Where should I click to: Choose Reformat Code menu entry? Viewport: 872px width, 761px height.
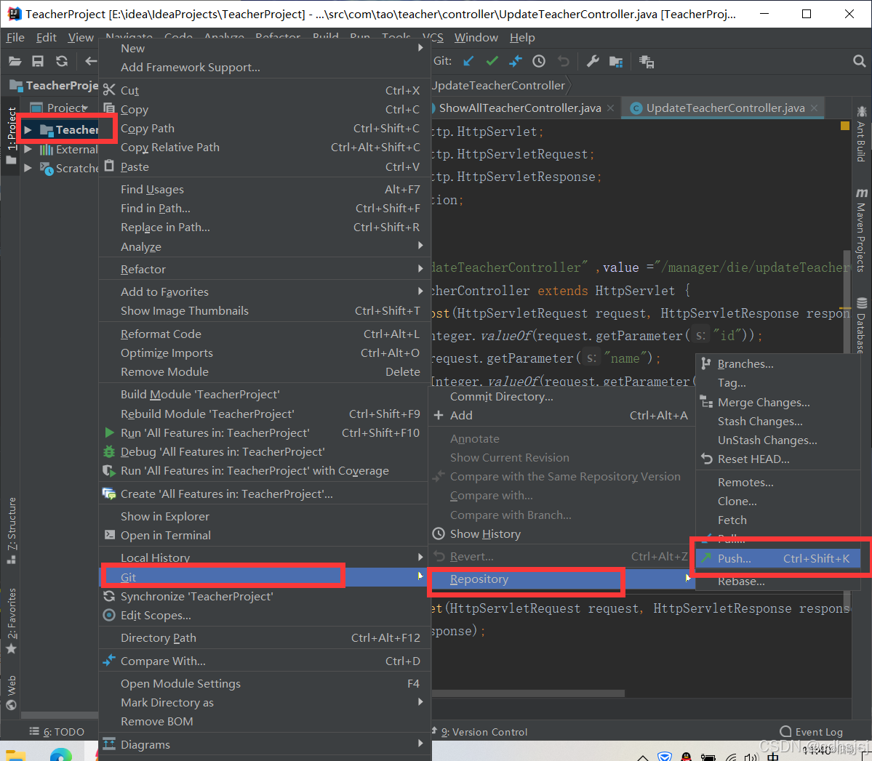coord(265,334)
